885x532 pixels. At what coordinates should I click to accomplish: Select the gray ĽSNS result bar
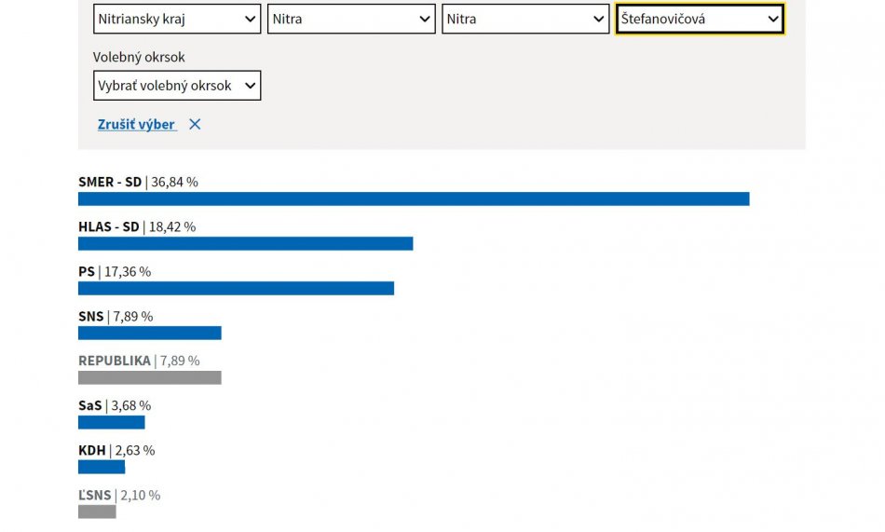tap(97, 512)
